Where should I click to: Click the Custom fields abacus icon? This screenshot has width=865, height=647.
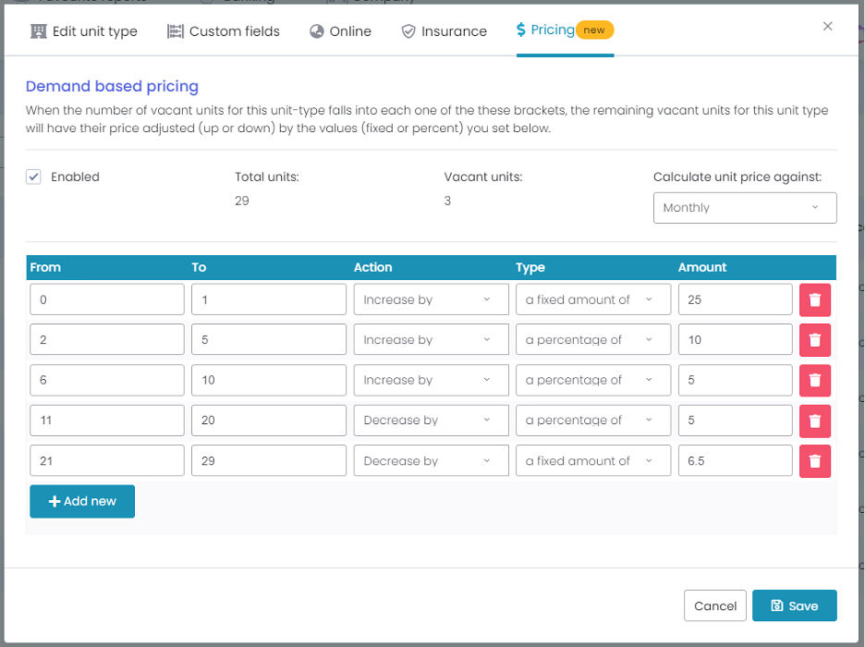(175, 31)
